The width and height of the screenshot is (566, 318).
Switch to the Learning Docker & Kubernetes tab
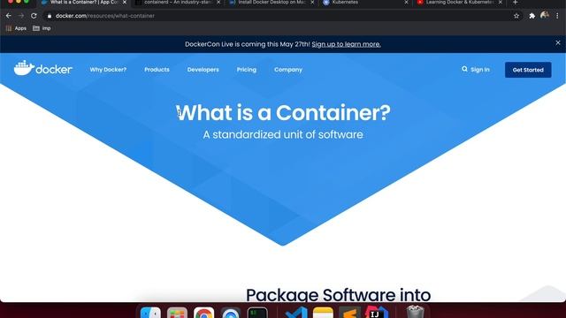(459, 3)
